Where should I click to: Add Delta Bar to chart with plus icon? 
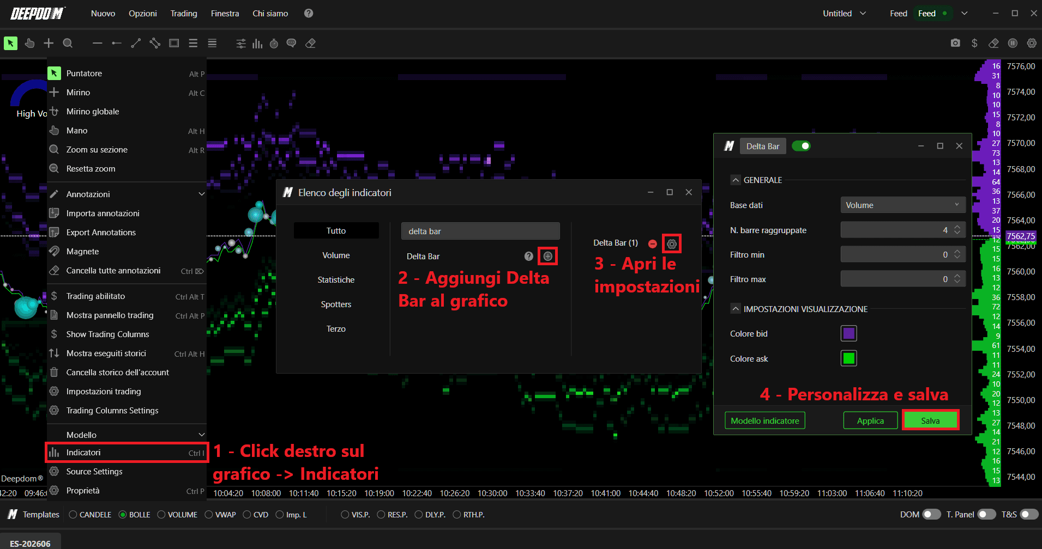[x=548, y=256]
